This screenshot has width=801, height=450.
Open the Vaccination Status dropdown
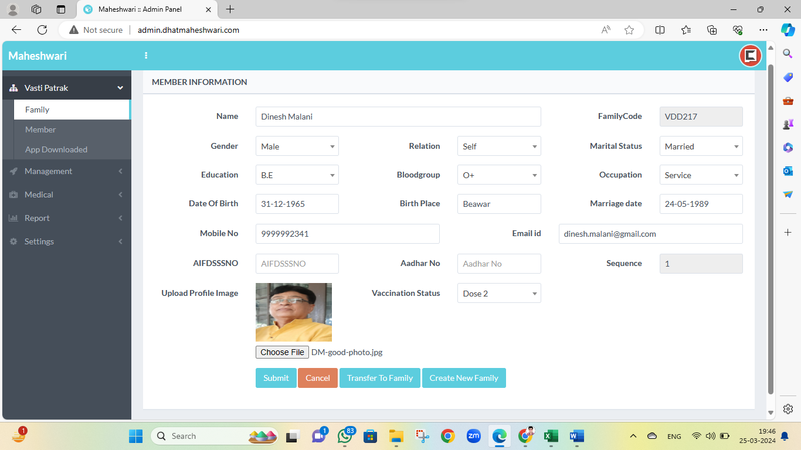[x=499, y=294]
